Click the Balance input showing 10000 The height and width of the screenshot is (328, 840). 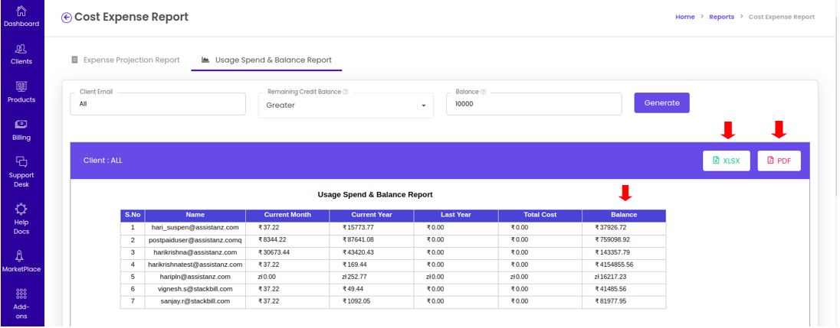[x=534, y=104]
